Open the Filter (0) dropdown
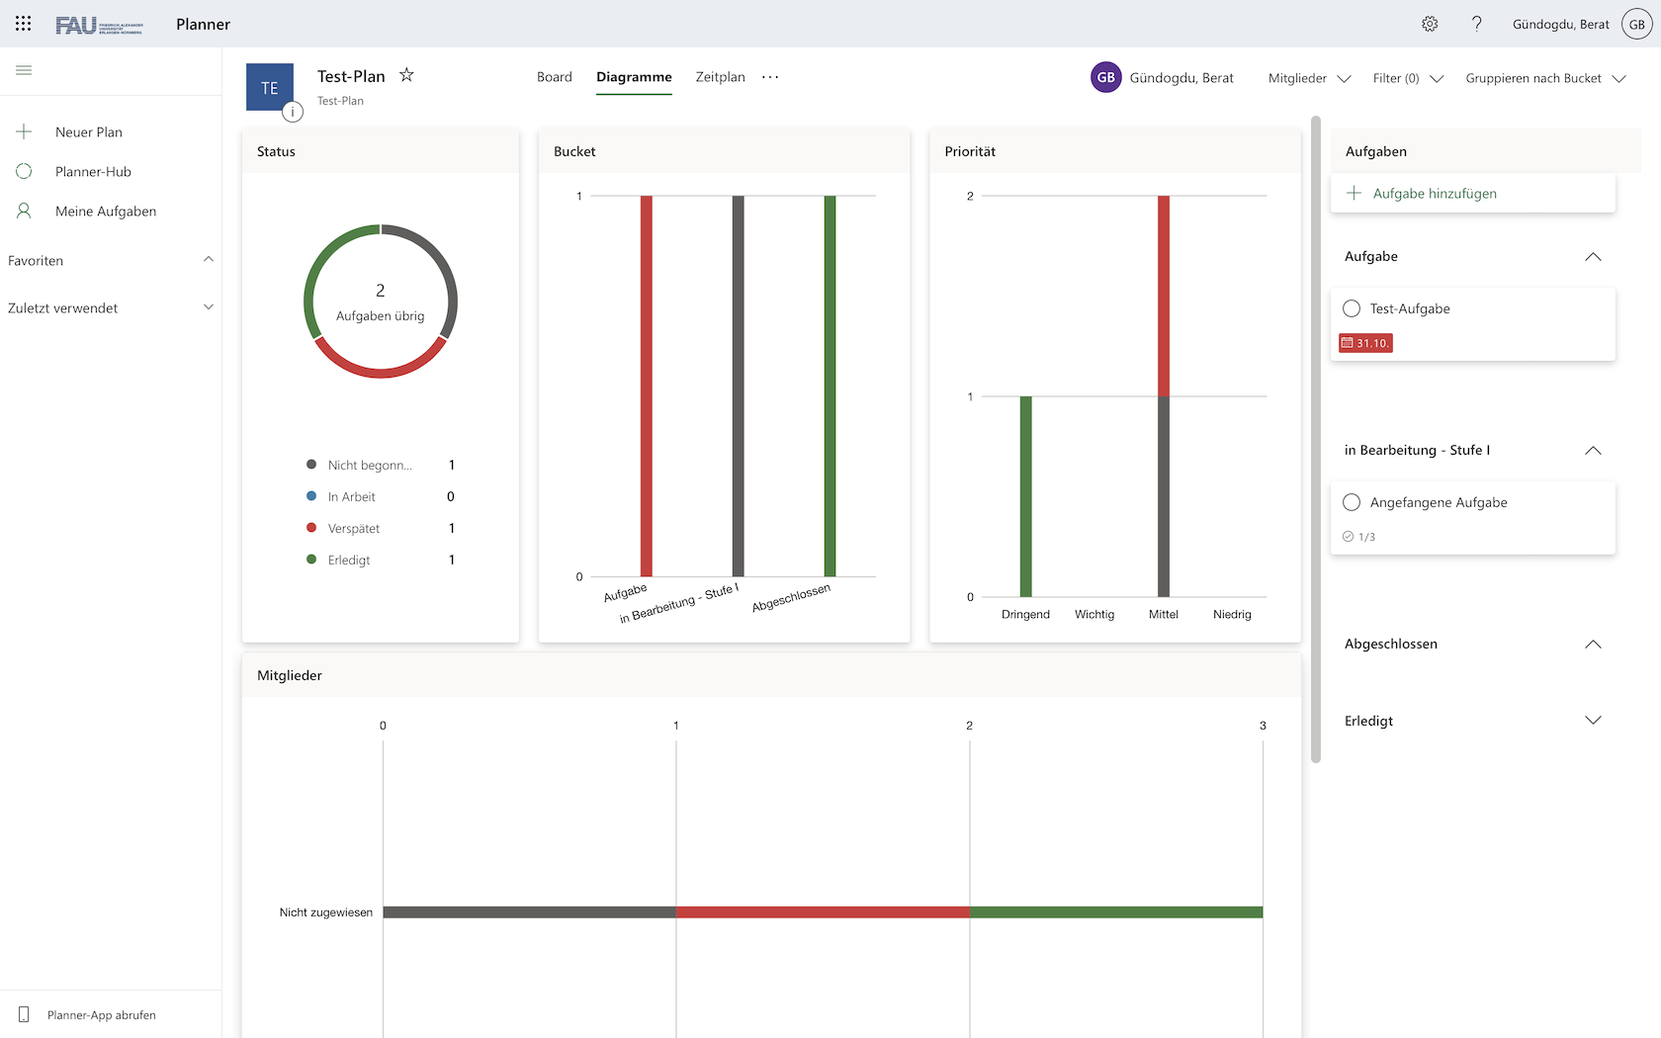Screen dimensions: 1661x1038 (1408, 78)
